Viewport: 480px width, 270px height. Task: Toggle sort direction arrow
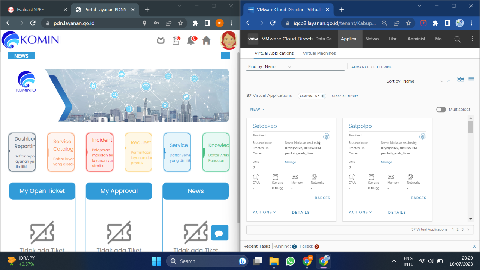(449, 81)
